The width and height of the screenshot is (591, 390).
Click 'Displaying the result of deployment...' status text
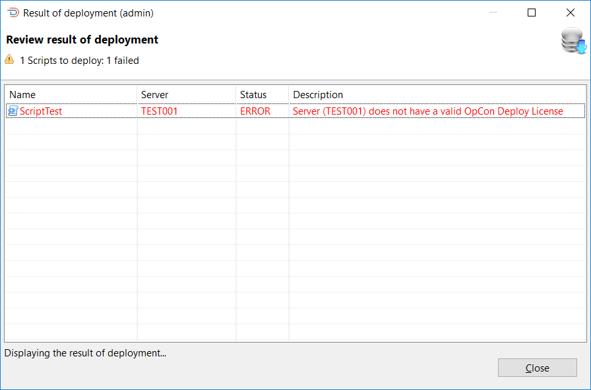pos(85,353)
